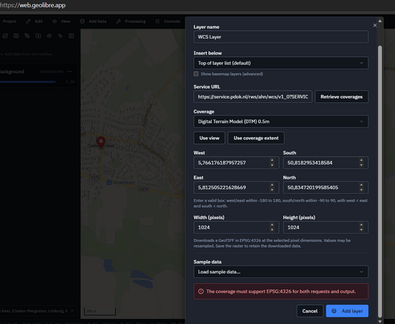Click the map basemap icon in sidebar toolbar

pyautogui.click(x=16, y=36)
